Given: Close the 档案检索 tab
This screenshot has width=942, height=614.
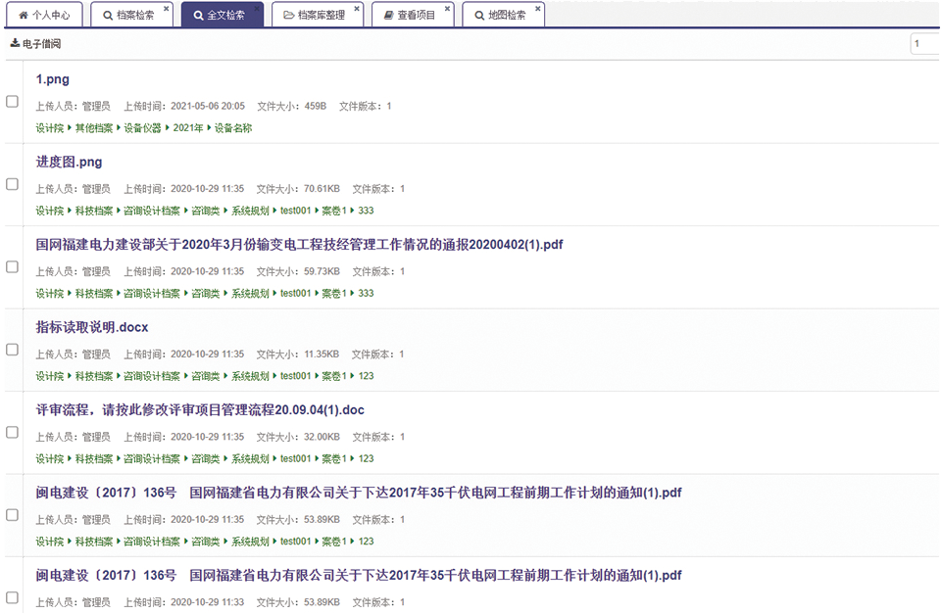Looking at the screenshot, I should (166, 9).
